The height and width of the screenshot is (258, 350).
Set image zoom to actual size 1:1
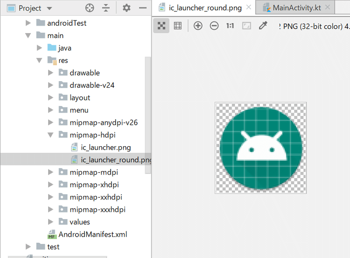click(230, 26)
